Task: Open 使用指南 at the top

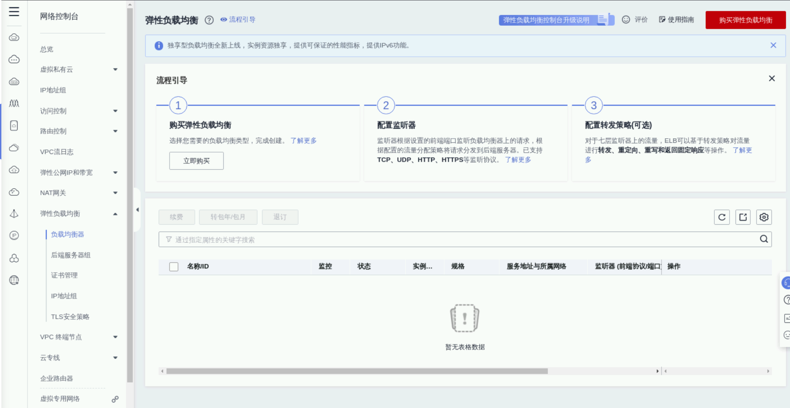Action: (x=676, y=20)
